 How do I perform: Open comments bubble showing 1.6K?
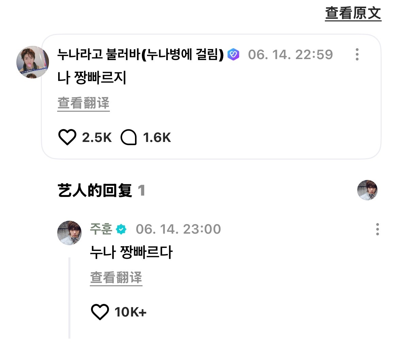pyautogui.click(x=129, y=137)
